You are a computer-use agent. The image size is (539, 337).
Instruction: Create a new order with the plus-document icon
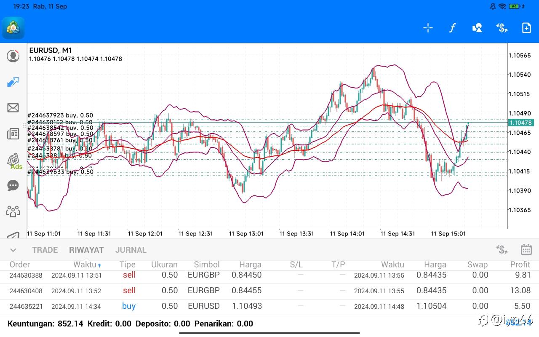526,28
